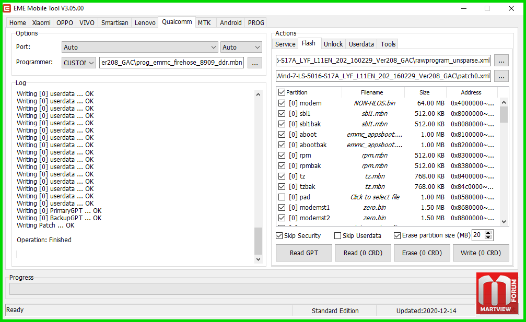Click the patch0.xml path field
The width and height of the screenshot is (526, 322).
click(383, 76)
